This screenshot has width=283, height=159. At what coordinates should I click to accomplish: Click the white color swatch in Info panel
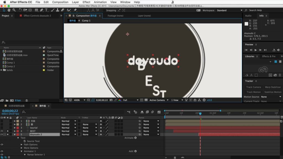pos(246,24)
